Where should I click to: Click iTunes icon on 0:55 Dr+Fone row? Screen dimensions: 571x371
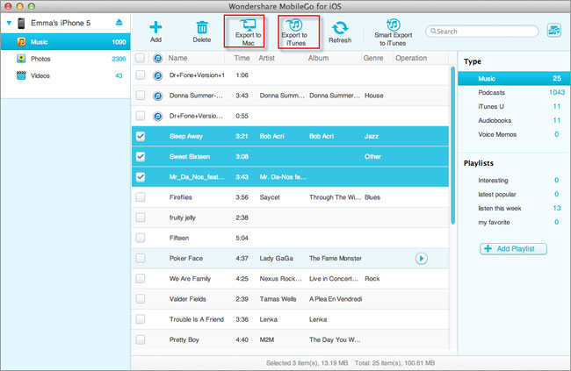coord(157,116)
